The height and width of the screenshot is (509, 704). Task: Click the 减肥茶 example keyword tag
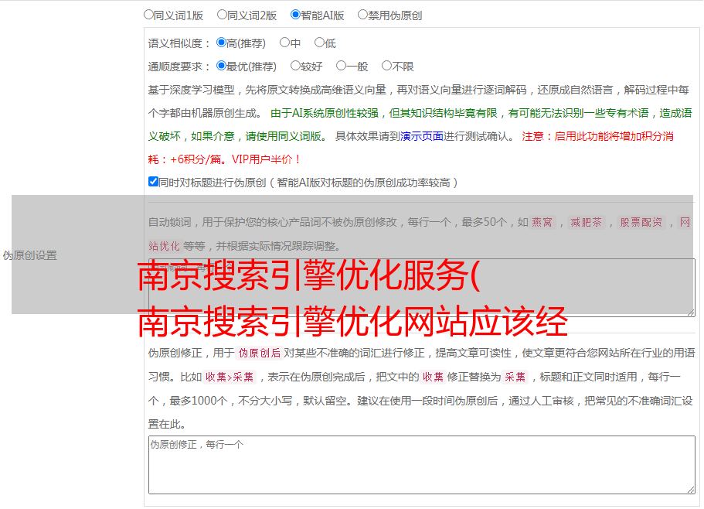click(x=587, y=222)
